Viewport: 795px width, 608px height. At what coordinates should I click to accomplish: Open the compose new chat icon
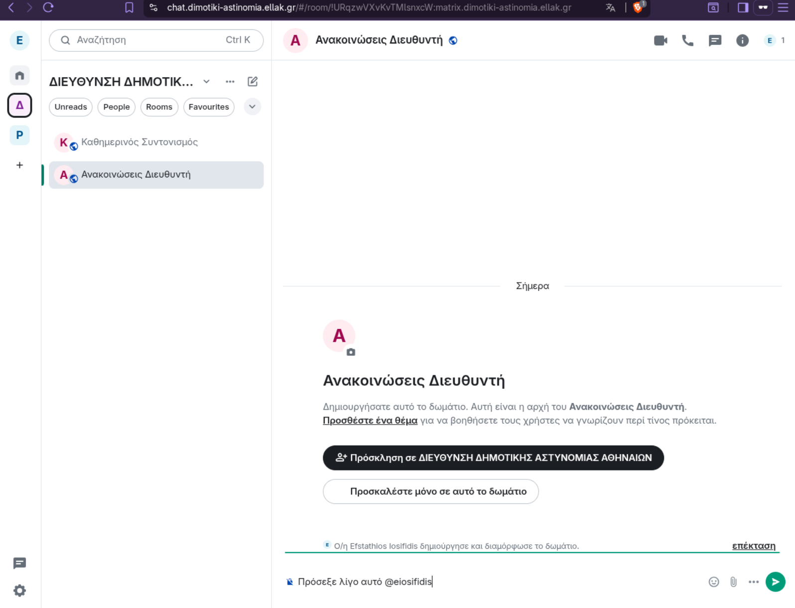coord(253,81)
